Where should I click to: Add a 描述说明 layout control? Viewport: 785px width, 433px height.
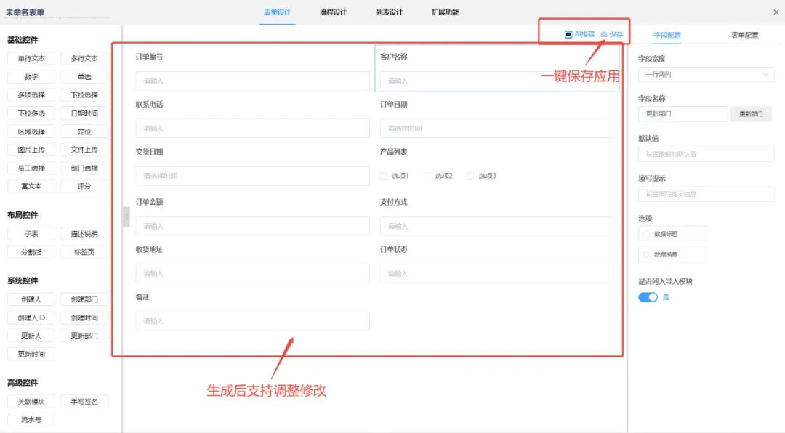(x=84, y=234)
